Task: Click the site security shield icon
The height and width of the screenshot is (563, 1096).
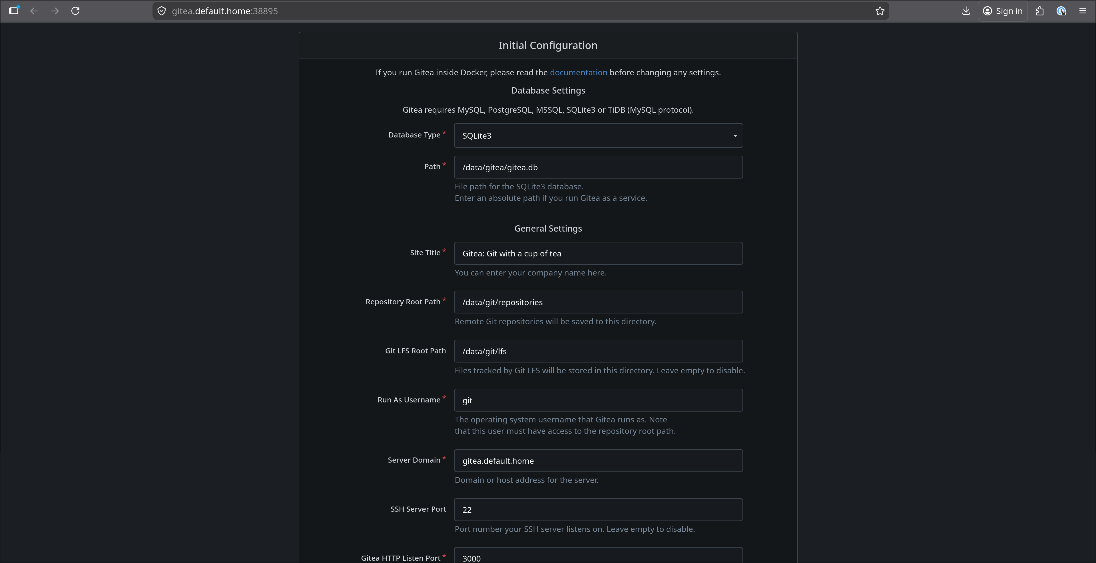Action: pos(162,11)
